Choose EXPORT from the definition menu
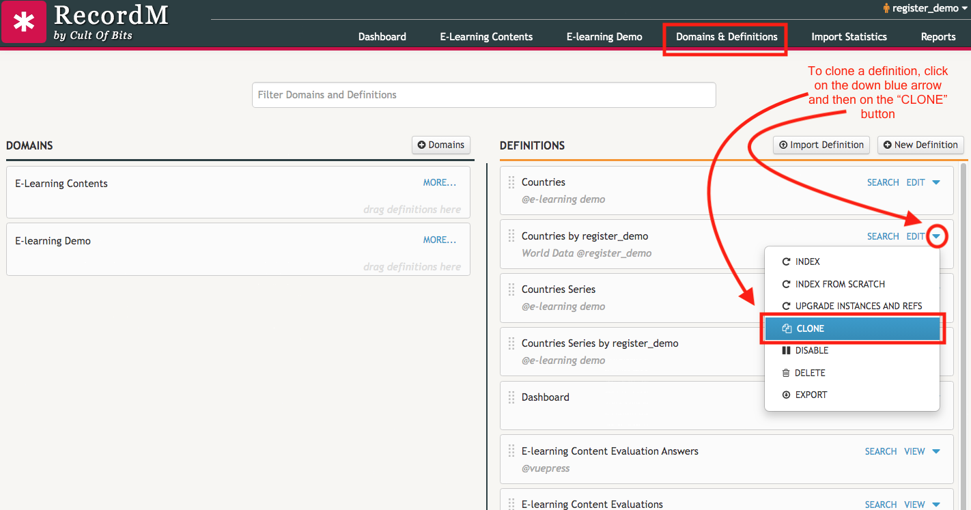 coord(811,395)
